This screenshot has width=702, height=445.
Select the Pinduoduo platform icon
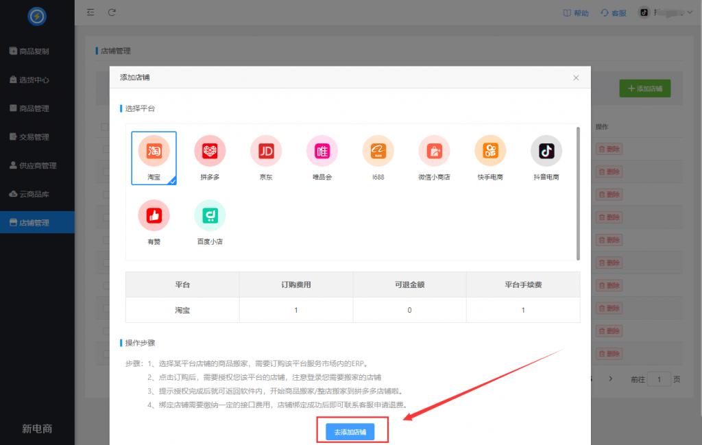[210, 152]
